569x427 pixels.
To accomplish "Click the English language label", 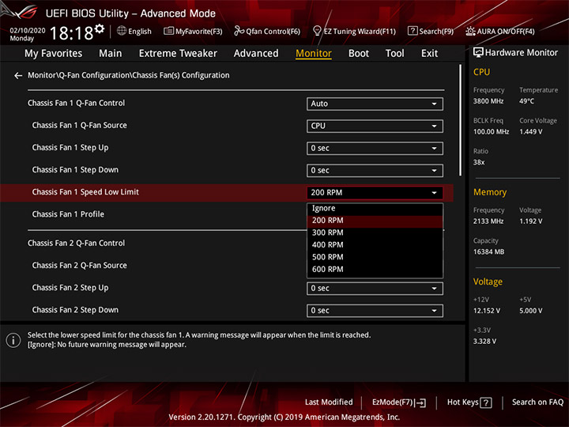I will tap(140, 31).
